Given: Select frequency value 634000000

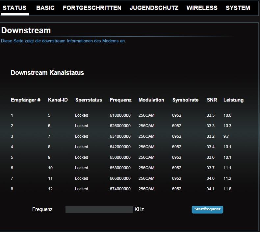Looking at the screenshot, I should (120, 136).
